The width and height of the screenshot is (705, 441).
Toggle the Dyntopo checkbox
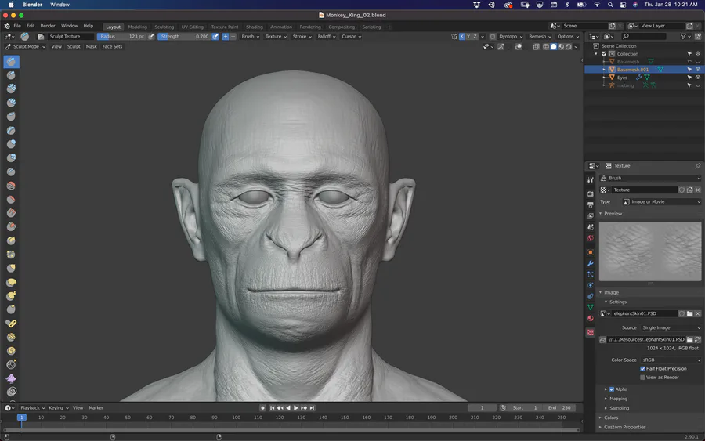point(493,36)
